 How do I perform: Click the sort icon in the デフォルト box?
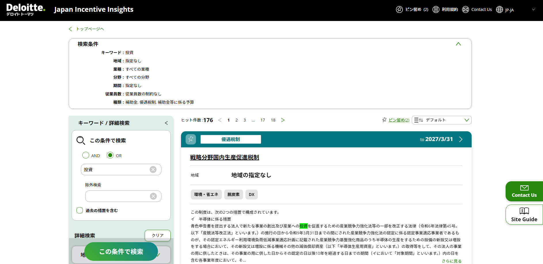pyautogui.click(x=419, y=120)
